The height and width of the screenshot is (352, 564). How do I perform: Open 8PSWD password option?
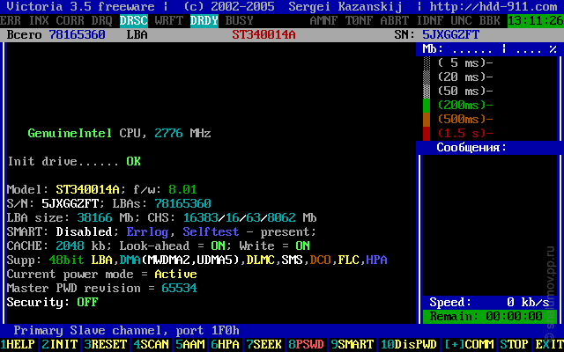click(x=306, y=344)
